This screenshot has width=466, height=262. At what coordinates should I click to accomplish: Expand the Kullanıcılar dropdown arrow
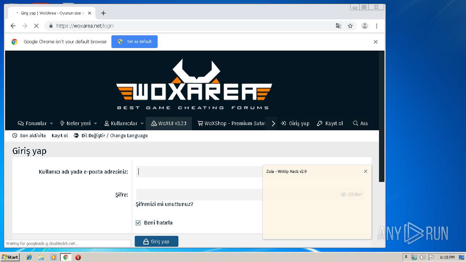pos(142,123)
